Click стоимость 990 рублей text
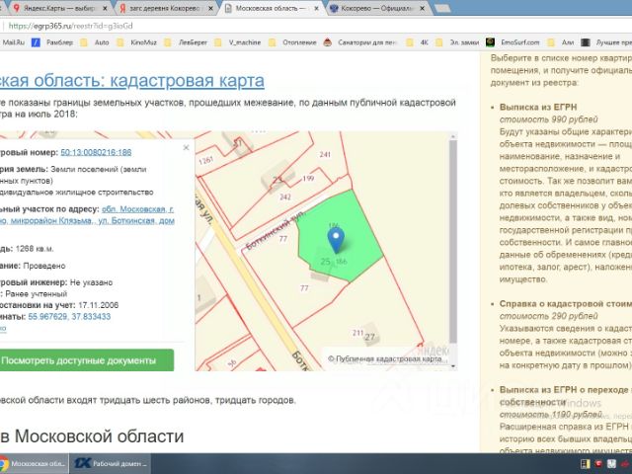This screenshot has height=474, width=632. 548,119
